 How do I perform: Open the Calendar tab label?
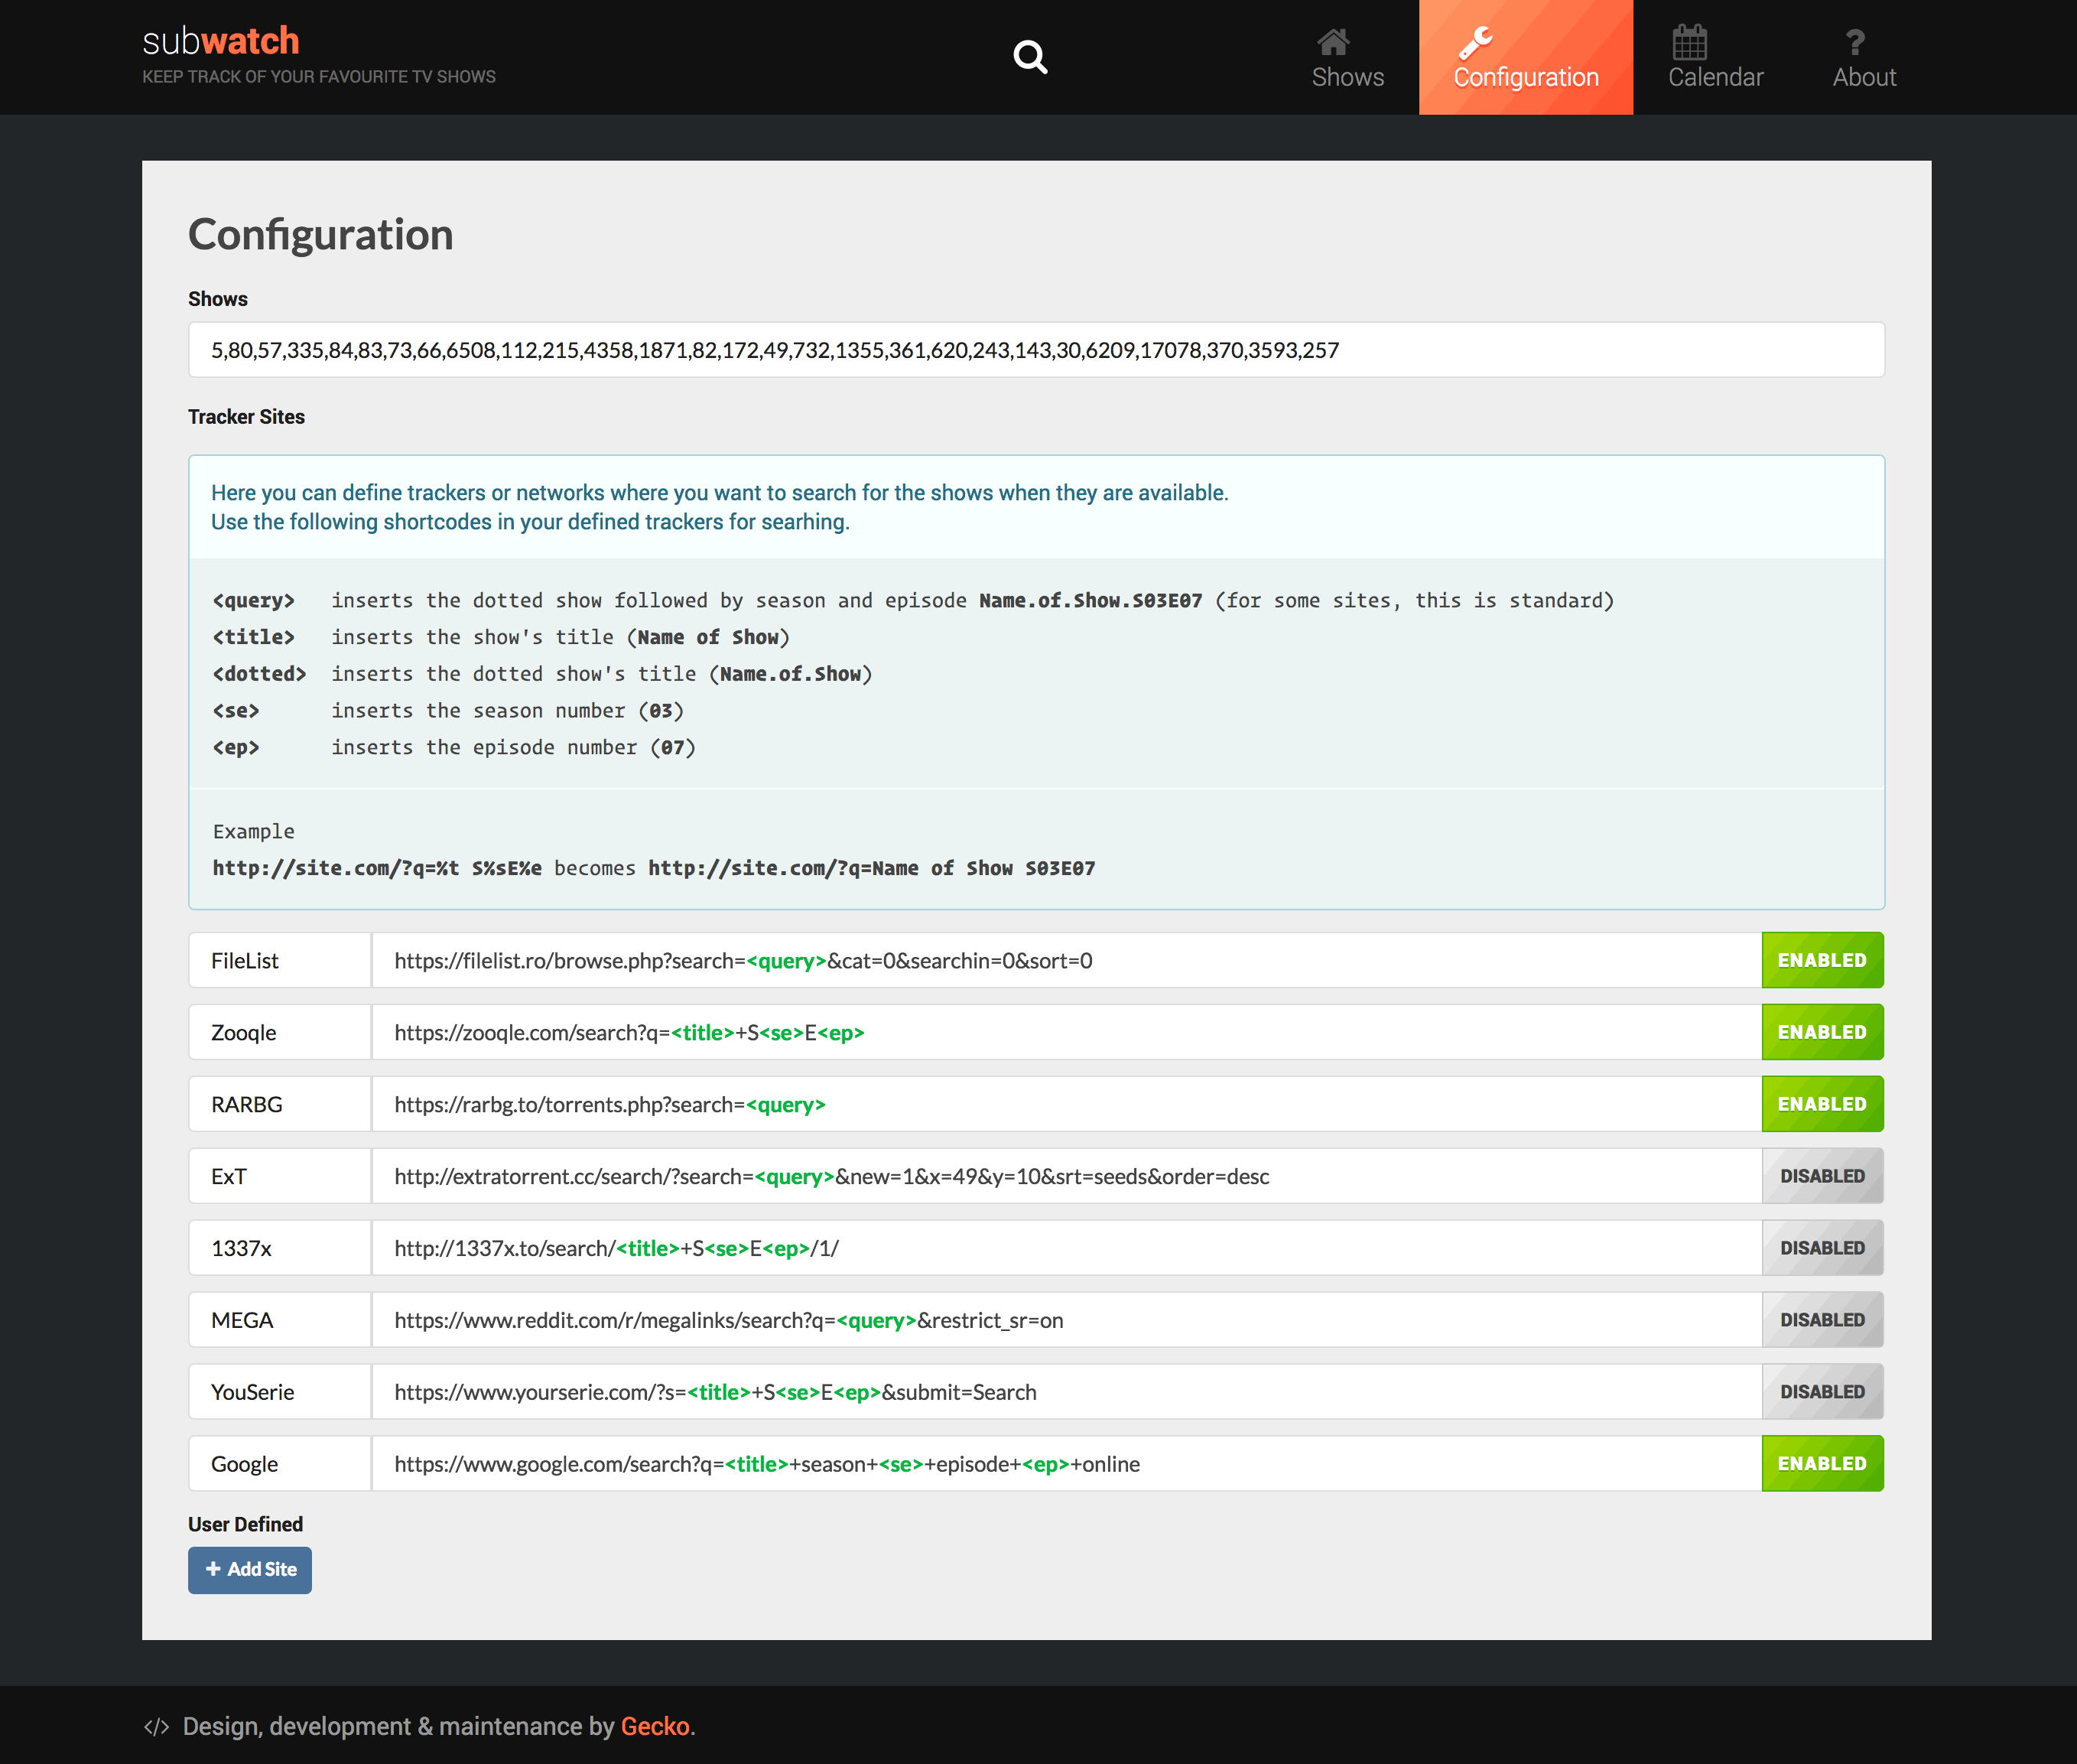click(1715, 78)
